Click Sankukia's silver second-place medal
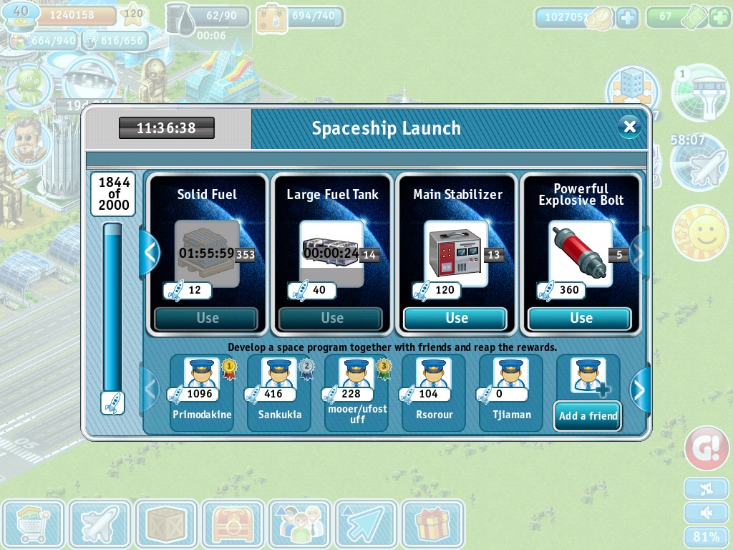This screenshot has width=733, height=550. (x=306, y=369)
